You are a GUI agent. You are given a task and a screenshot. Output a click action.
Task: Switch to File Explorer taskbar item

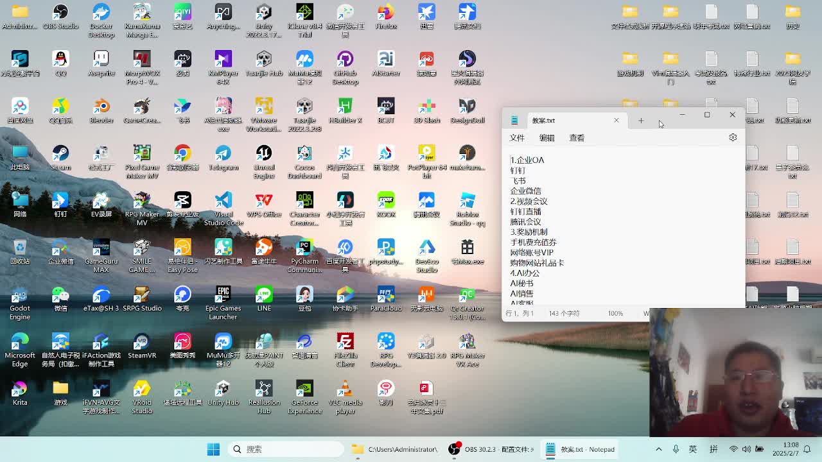(x=395, y=449)
